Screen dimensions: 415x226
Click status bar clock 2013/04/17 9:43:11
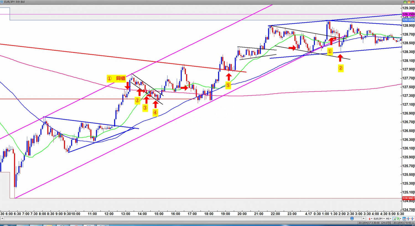click(404, 223)
